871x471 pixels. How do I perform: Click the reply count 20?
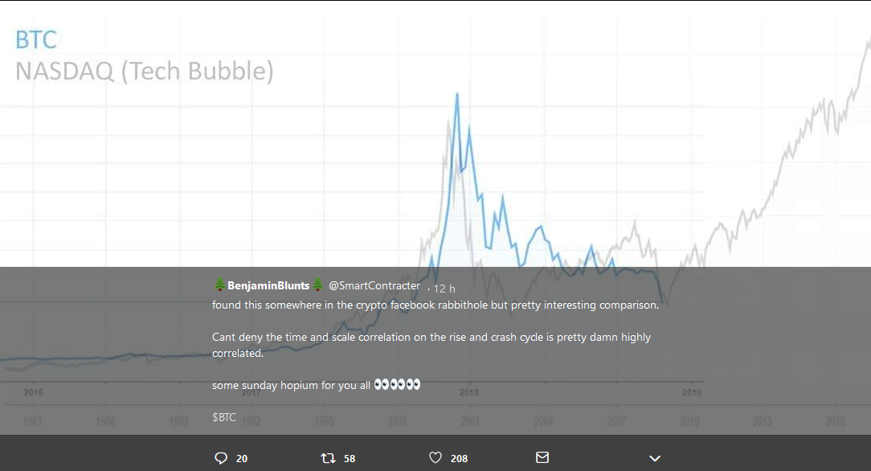point(242,459)
